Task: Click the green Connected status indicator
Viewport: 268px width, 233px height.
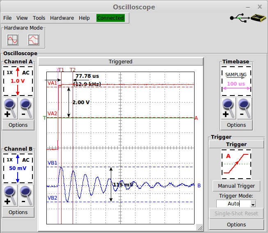Action: (x=110, y=18)
